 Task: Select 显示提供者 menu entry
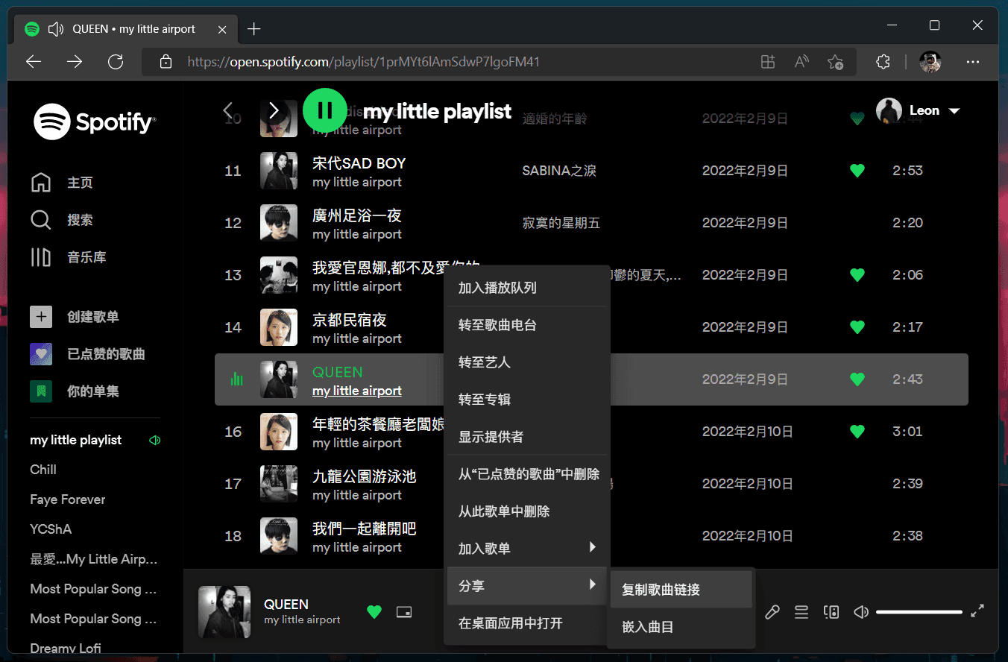527,437
